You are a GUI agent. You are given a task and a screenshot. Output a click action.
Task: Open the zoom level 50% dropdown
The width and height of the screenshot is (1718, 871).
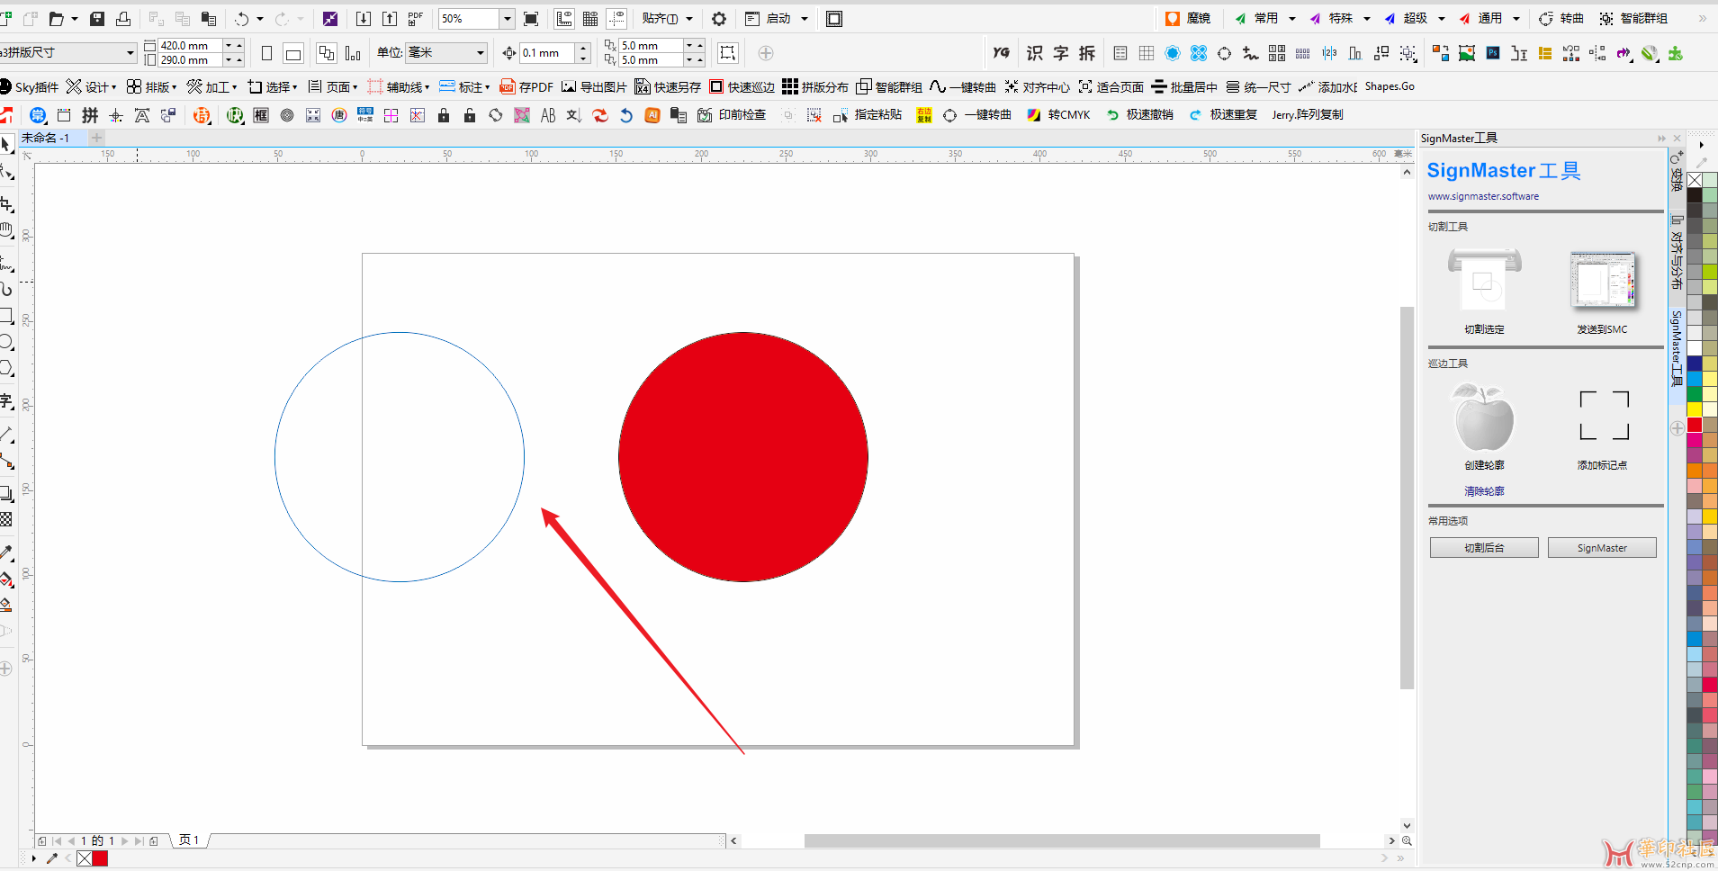pos(507,18)
